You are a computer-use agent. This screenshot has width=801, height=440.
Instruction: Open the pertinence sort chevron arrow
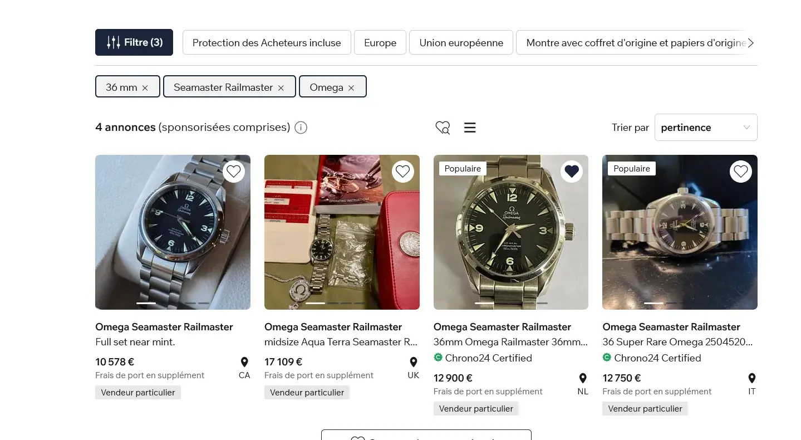pos(746,127)
